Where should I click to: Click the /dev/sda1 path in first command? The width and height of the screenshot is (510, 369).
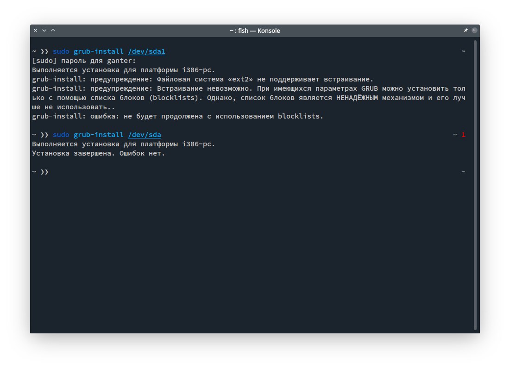(x=146, y=51)
